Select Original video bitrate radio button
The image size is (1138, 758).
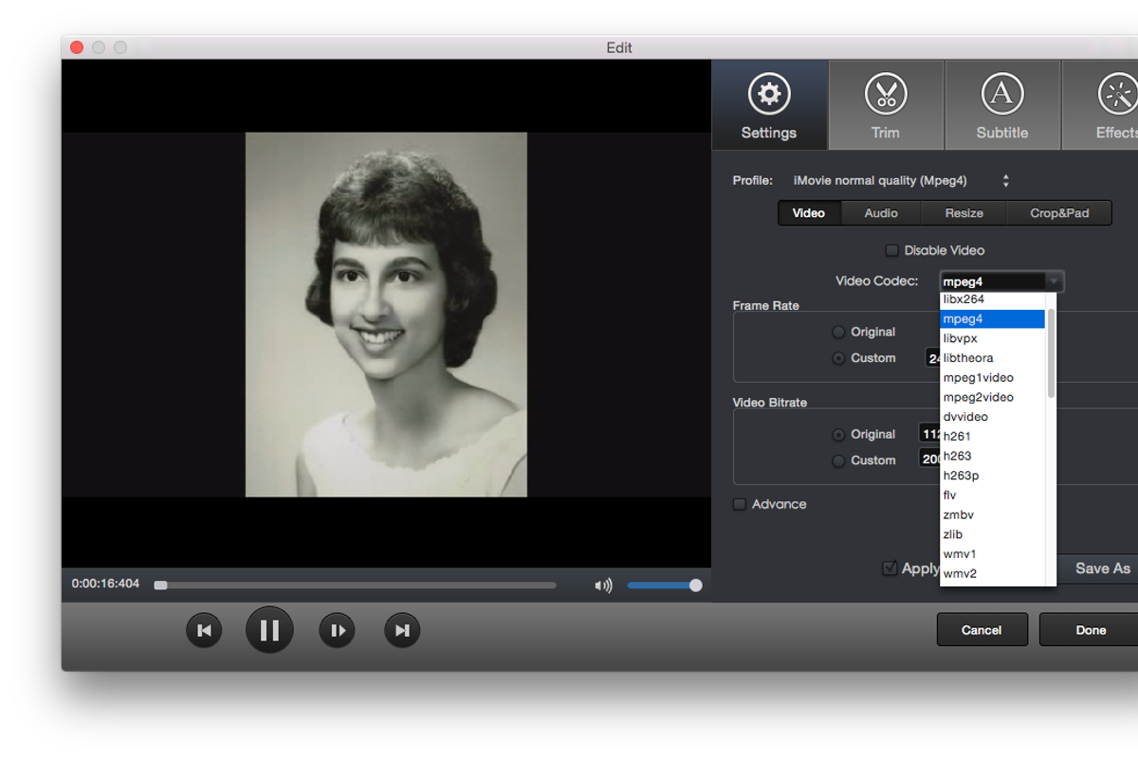click(838, 434)
